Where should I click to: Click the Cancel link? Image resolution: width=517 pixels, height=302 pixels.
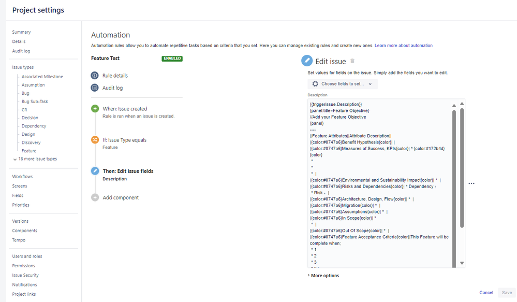point(486,293)
